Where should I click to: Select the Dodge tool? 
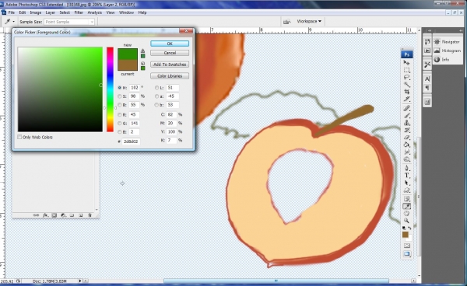pyautogui.click(x=406, y=159)
